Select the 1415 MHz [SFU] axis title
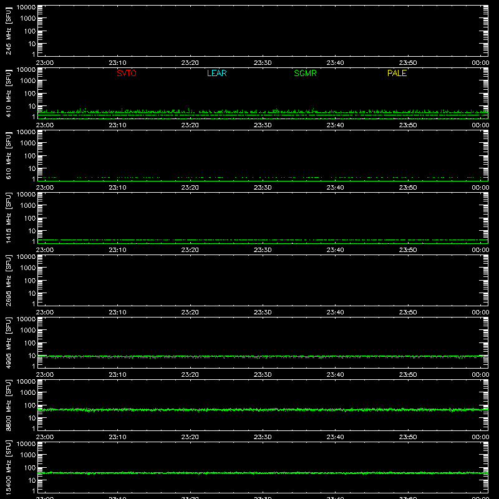 [9, 218]
